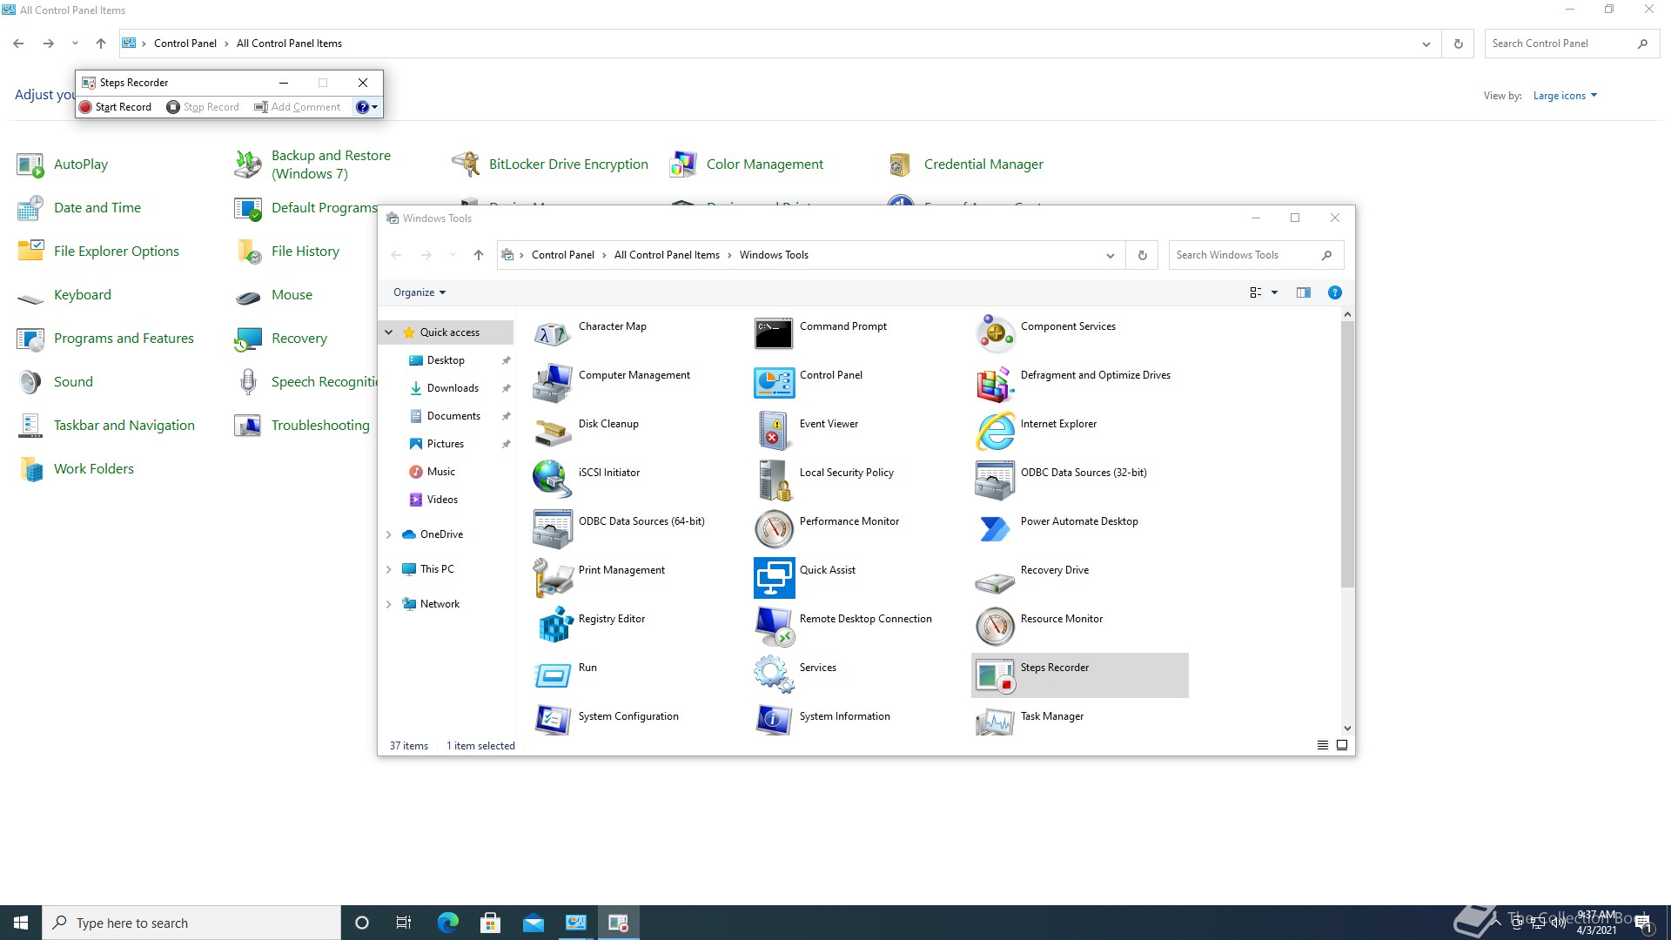Open Defragment and Optimize Drives icon

point(995,382)
